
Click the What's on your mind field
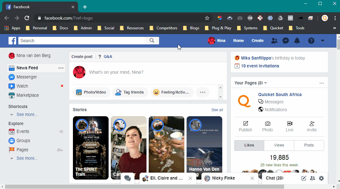click(x=116, y=72)
